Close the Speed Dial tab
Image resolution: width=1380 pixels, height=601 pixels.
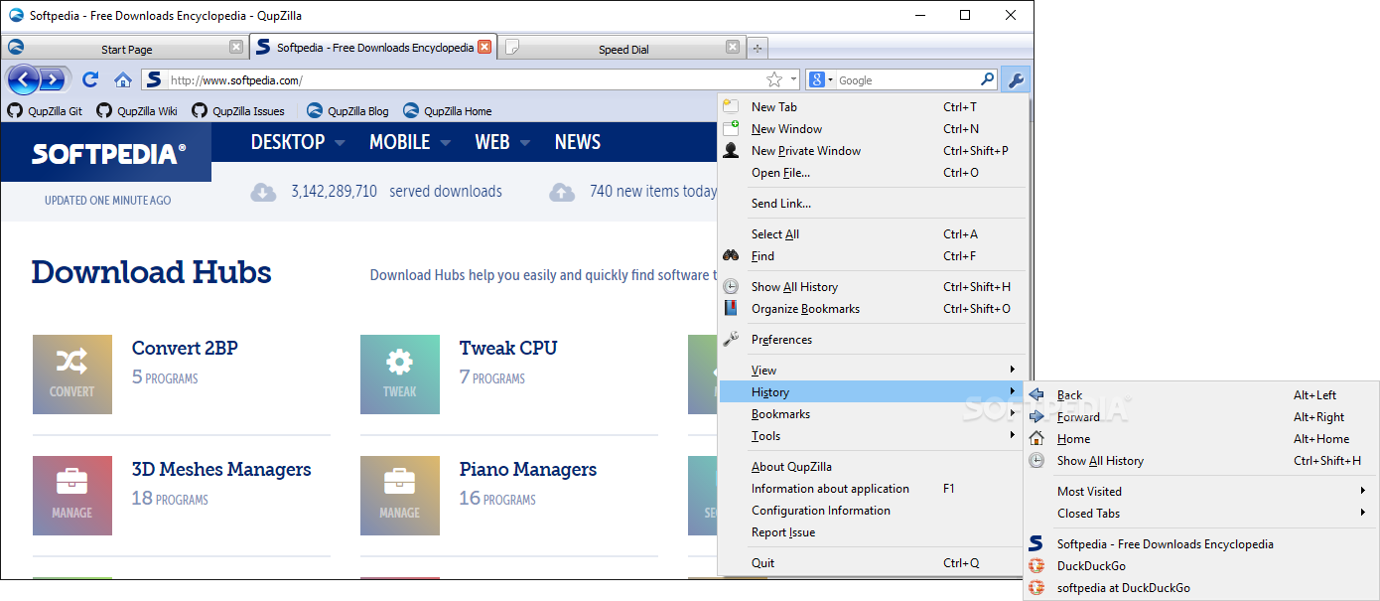coord(733,47)
